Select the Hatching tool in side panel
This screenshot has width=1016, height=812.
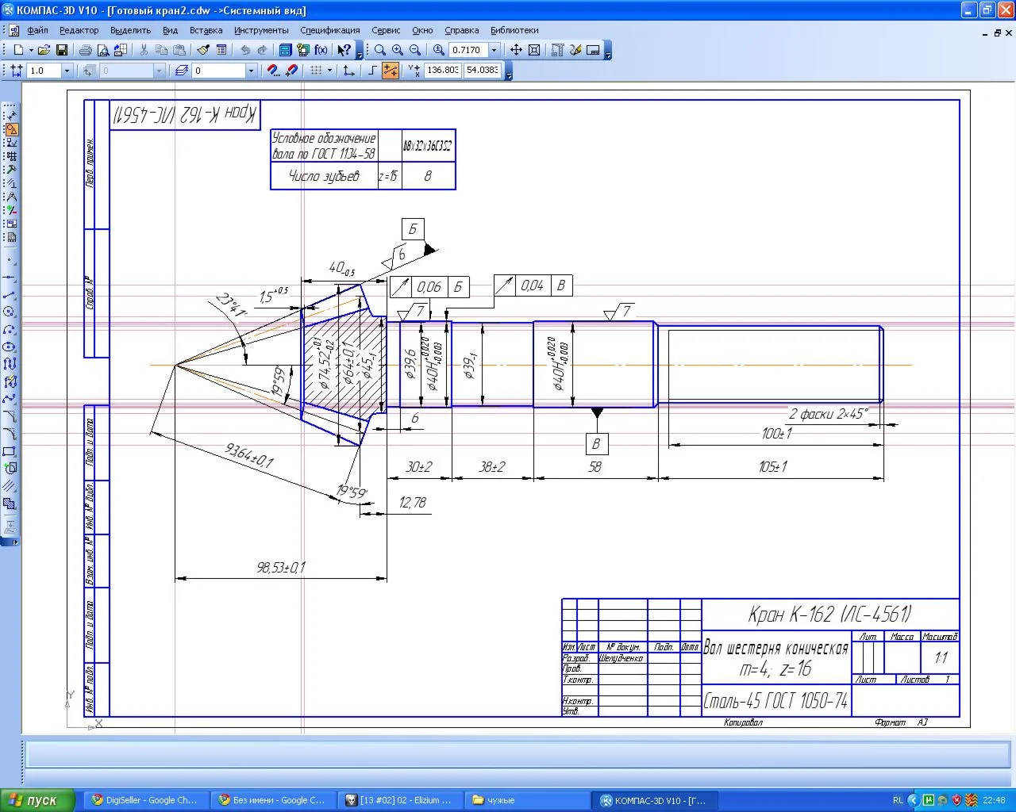point(10,504)
